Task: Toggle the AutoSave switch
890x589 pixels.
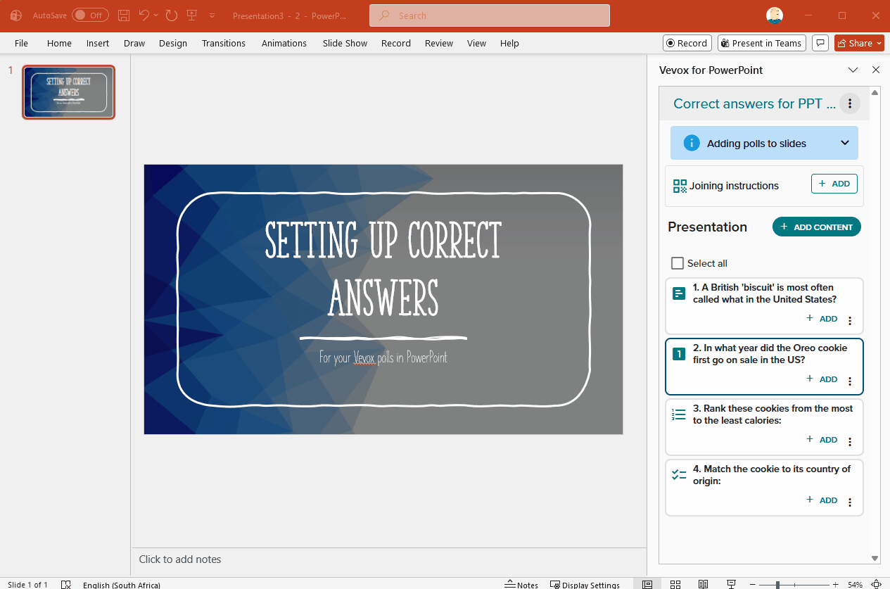Action: click(x=90, y=15)
